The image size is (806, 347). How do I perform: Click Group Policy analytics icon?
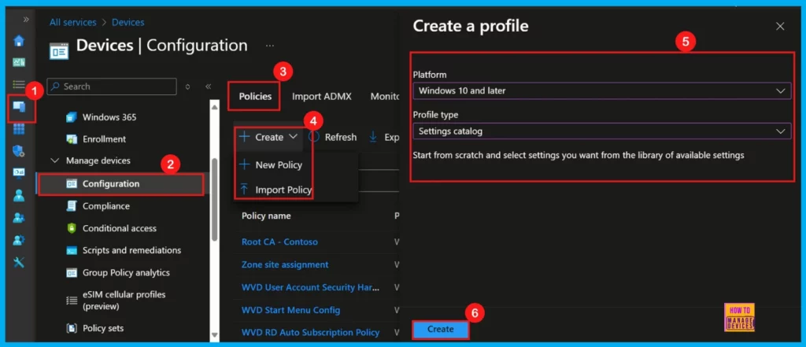(x=72, y=272)
